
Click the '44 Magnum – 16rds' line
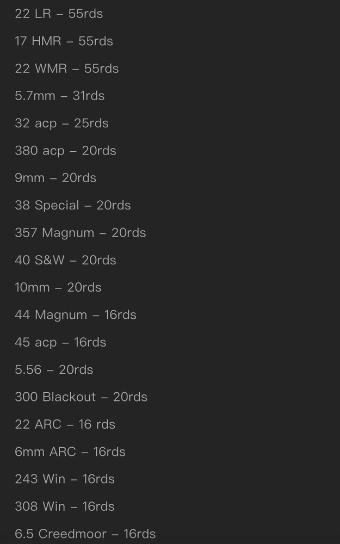tap(76, 315)
